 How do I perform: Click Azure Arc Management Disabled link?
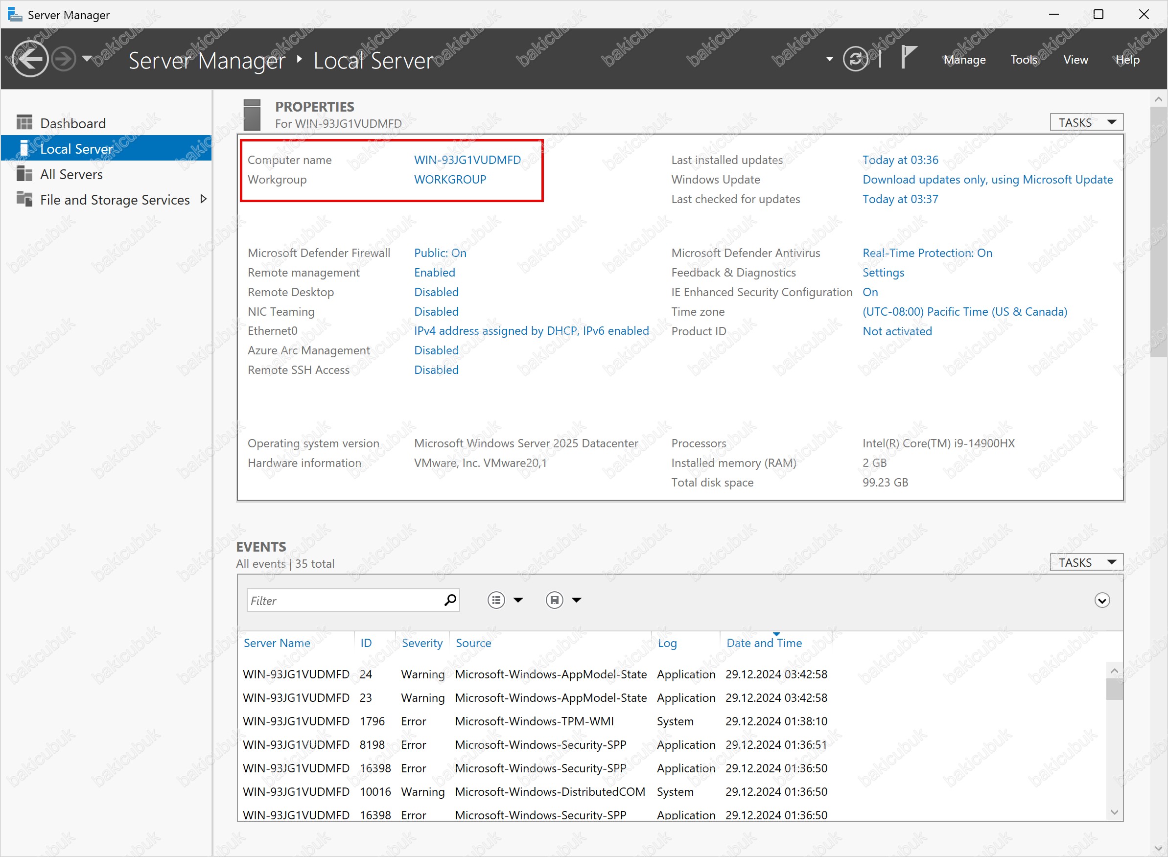pos(436,350)
